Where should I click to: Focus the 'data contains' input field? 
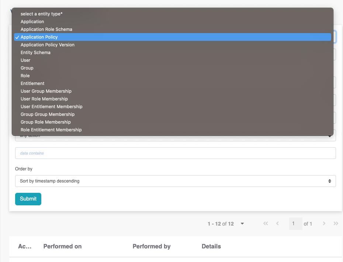pyautogui.click(x=176, y=153)
